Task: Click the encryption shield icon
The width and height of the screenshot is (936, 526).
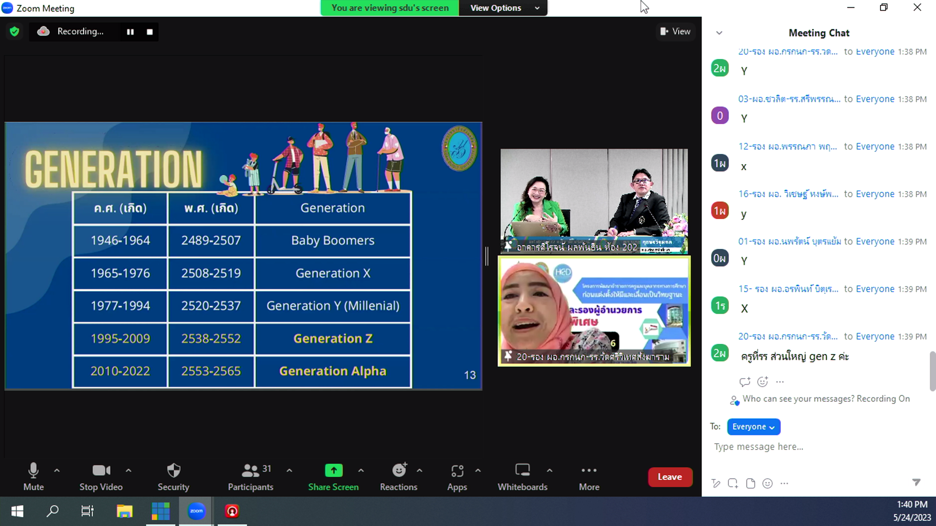Action: click(x=14, y=32)
